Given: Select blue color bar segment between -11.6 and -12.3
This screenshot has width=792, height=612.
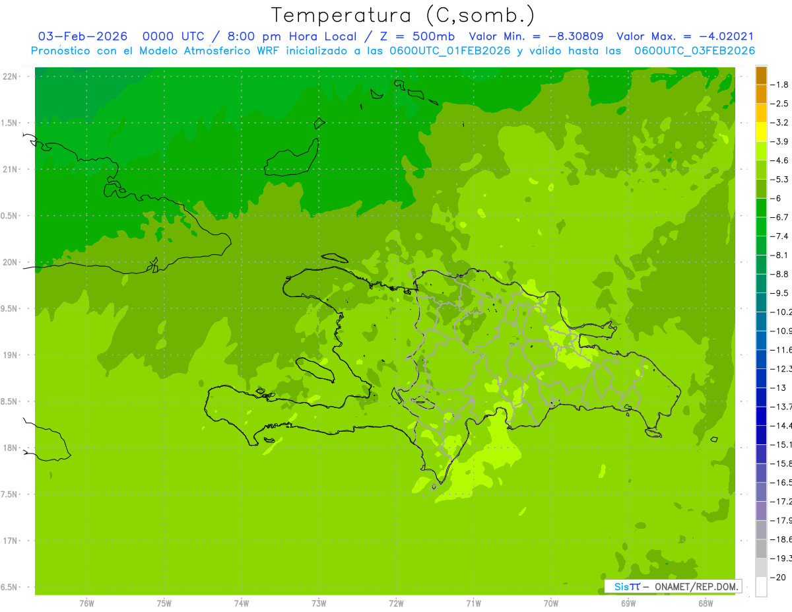Looking at the screenshot, I should (761, 359).
